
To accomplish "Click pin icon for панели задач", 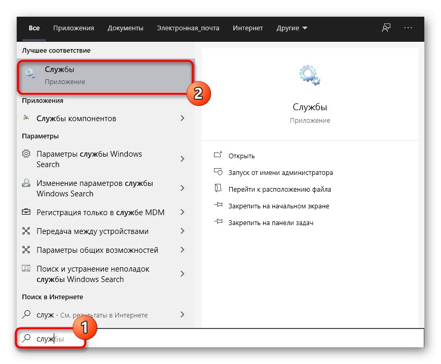I will click(218, 221).
